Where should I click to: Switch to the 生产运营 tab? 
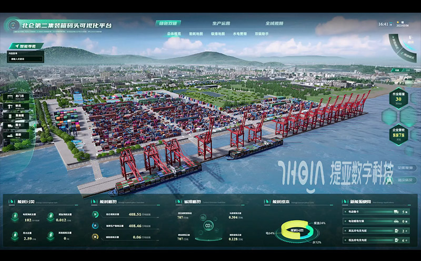coord(221,23)
